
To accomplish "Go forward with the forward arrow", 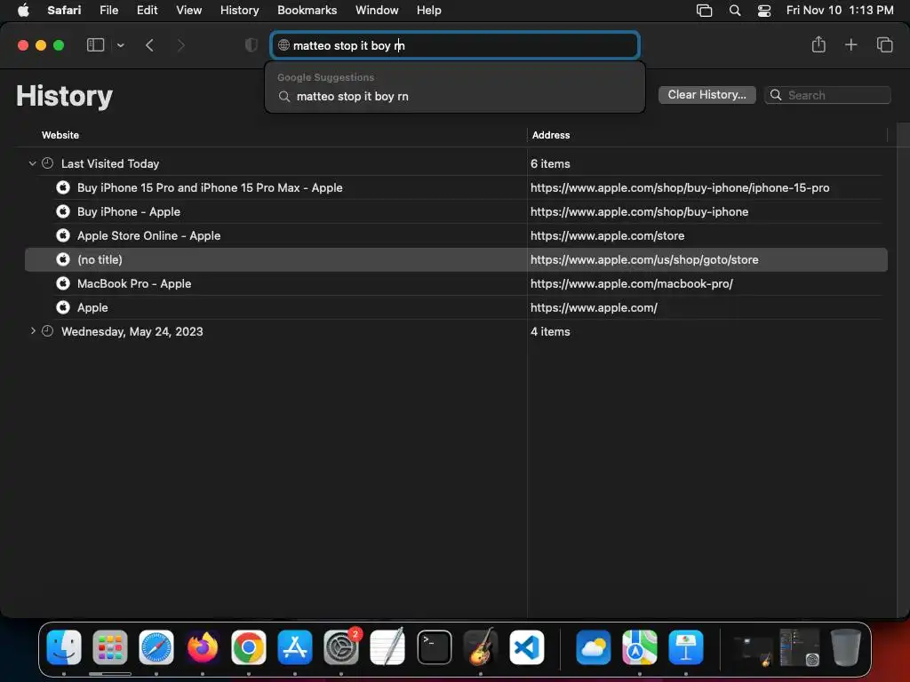I will (x=180, y=45).
